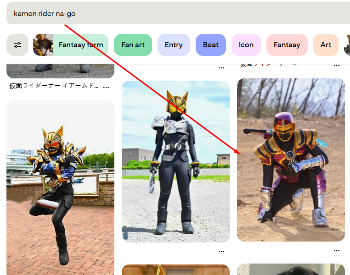The height and width of the screenshot is (275, 350).
Task: Open the 仮面ライダーナーゴ アームド pin title
Action: [54, 86]
